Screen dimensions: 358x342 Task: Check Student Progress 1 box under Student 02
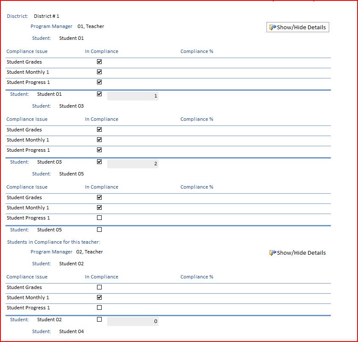tap(99, 308)
